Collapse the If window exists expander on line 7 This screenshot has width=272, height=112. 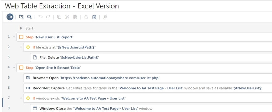(21, 98)
